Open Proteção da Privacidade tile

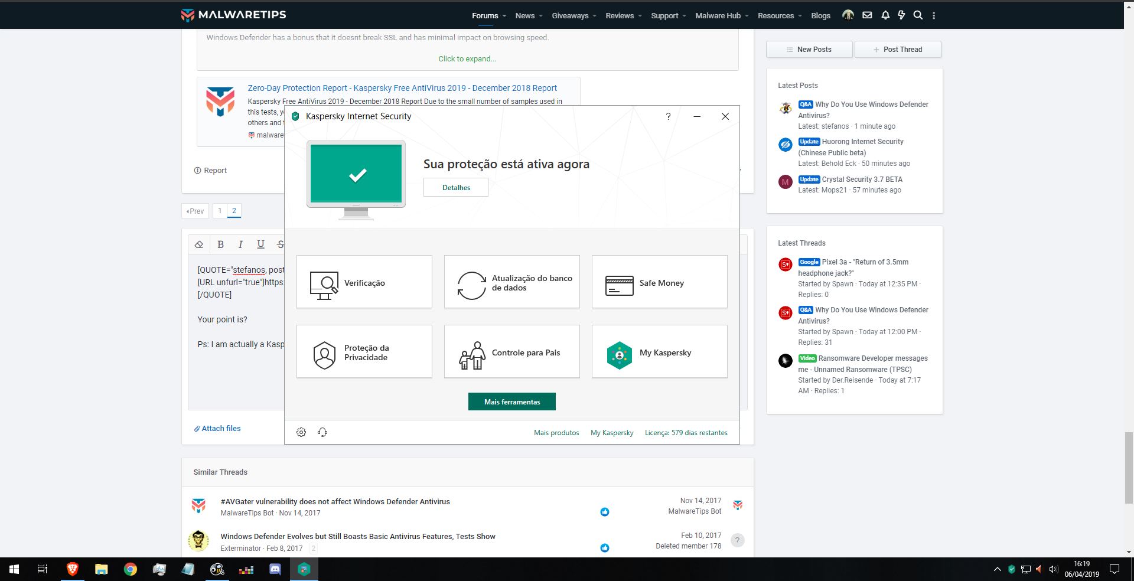click(x=364, y=352)
